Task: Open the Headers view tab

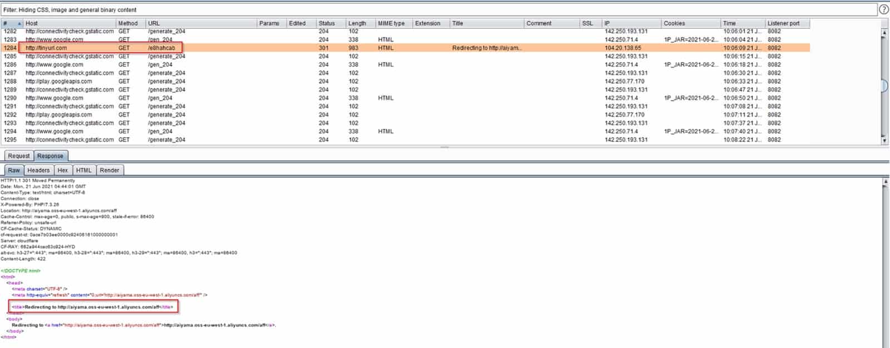Action: click(38, 171)
